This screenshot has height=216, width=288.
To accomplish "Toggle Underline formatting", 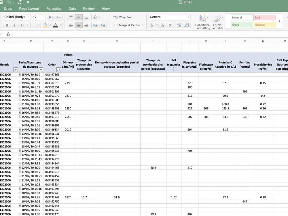I will tap(22, 25).
